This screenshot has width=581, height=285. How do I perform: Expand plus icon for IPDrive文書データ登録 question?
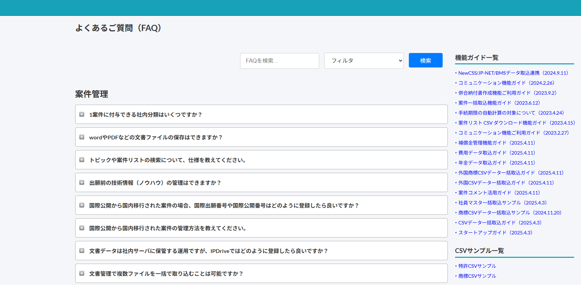(82, 251)
